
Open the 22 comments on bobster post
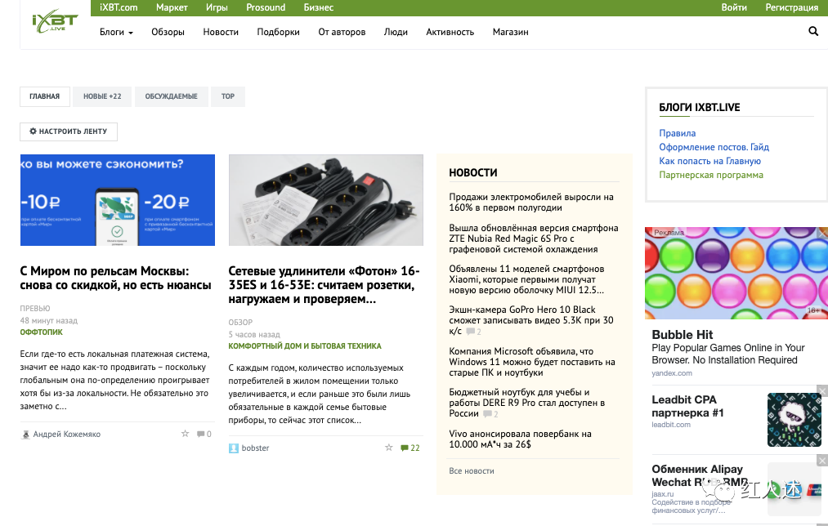[410, 448]
